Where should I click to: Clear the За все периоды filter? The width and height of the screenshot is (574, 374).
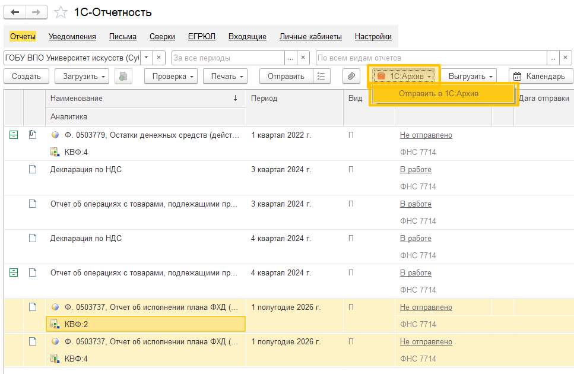(x=303, y=58)
